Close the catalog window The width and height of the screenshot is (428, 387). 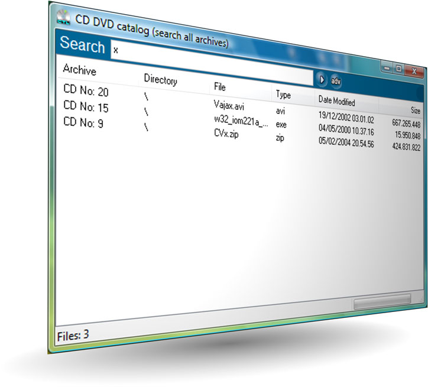coord(414,71)
